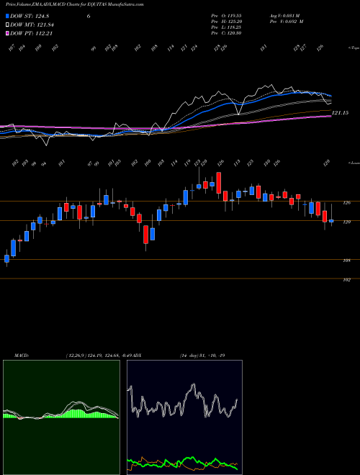Click the ADX '(14 day) 31, +10, -19' values
Viewport: 360px width, 475px height.
[202, 356]
